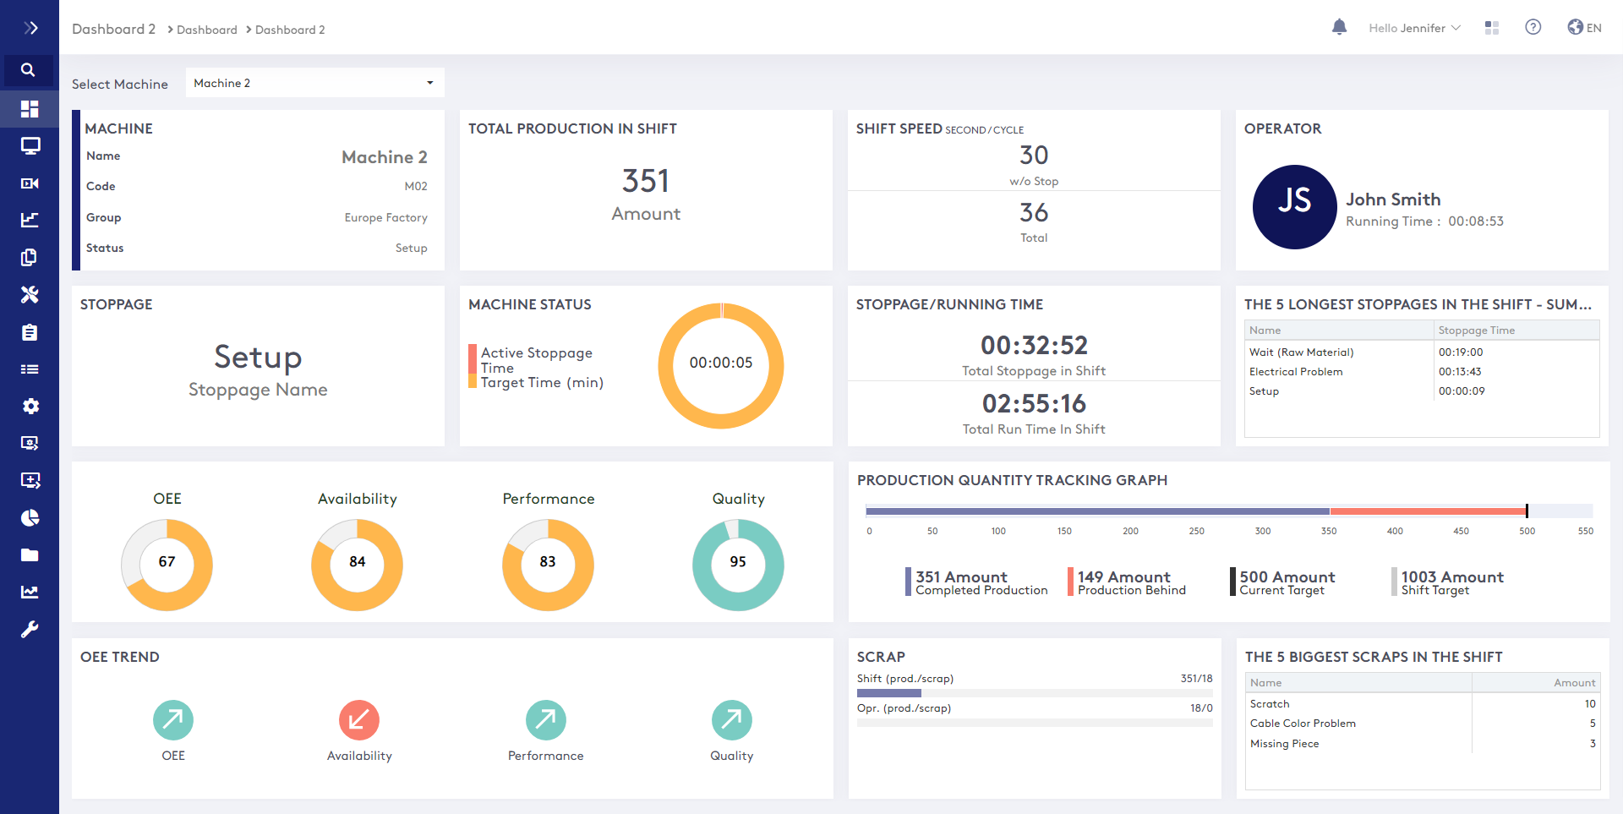Open the Select Machine dropdown
This screenshot has height=814, width=1623.
click(314, 83)
